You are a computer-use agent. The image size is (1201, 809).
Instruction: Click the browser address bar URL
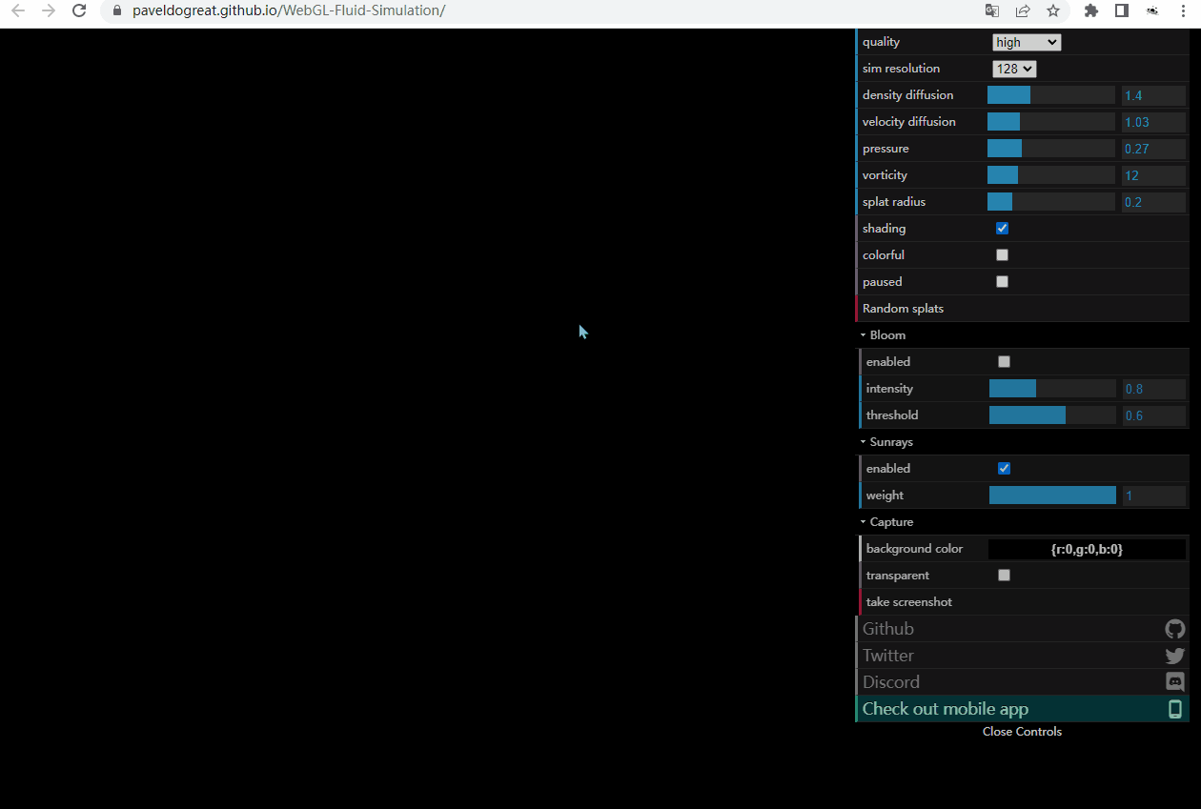click(x=289, y=10)
